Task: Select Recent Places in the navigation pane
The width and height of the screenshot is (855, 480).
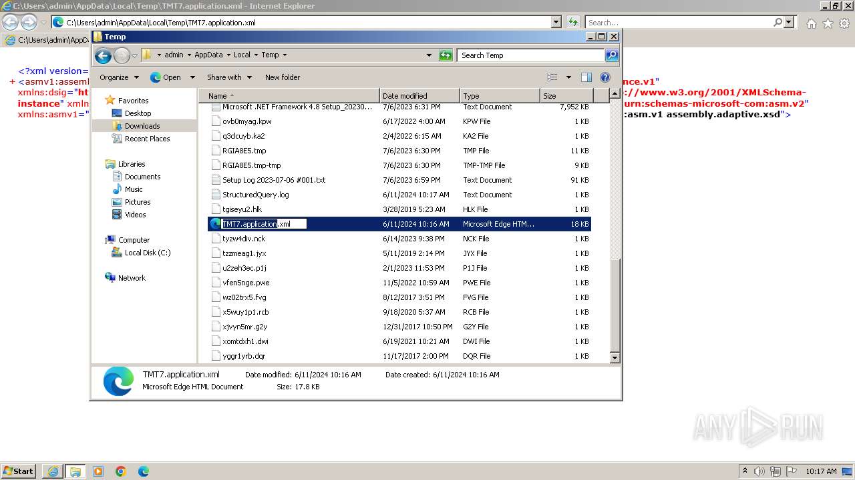Action: [147, 139]
